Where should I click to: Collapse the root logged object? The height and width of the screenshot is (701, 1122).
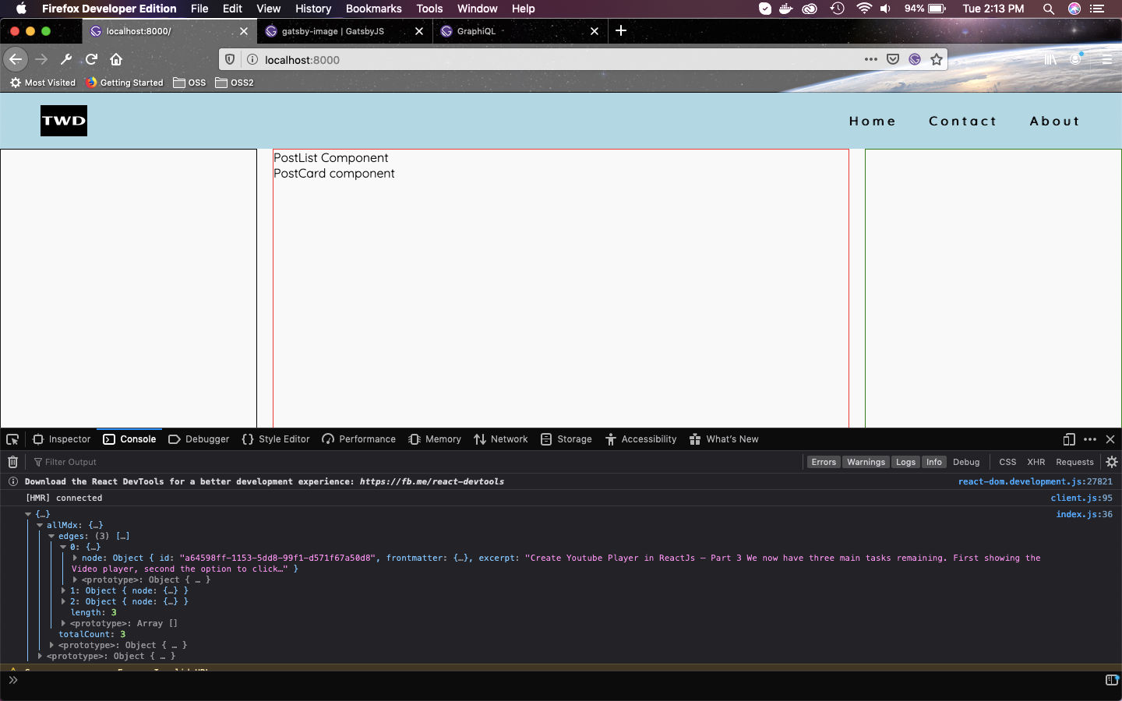pos(28,514)
